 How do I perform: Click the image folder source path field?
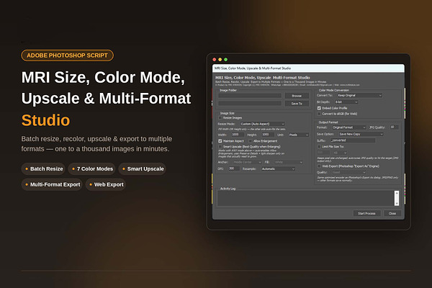coord(250,96)
